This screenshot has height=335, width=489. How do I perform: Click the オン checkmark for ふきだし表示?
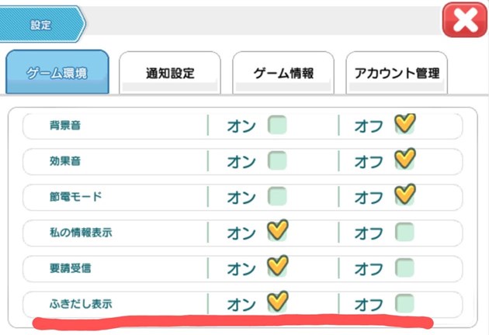click(277, 302)
